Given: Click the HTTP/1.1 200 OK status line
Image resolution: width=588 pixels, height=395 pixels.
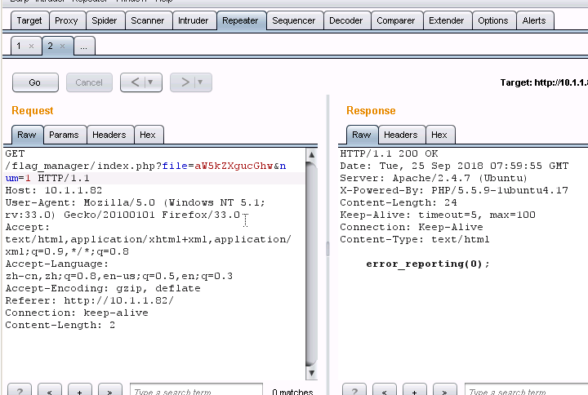Looking at the screenshot, I should click(389, 153).
